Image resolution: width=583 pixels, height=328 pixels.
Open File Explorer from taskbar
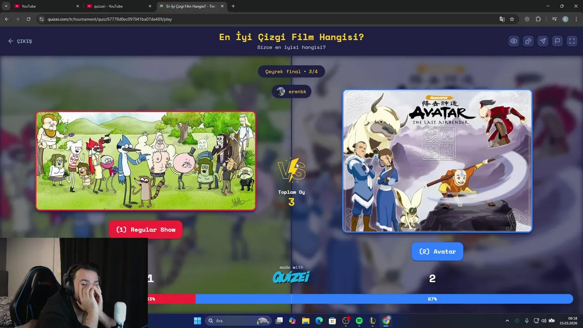pos(306,321)
